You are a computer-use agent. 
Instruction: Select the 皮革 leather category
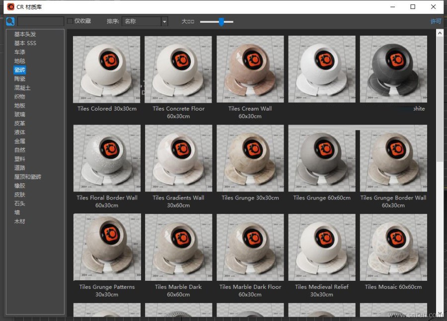pos(20,124)
